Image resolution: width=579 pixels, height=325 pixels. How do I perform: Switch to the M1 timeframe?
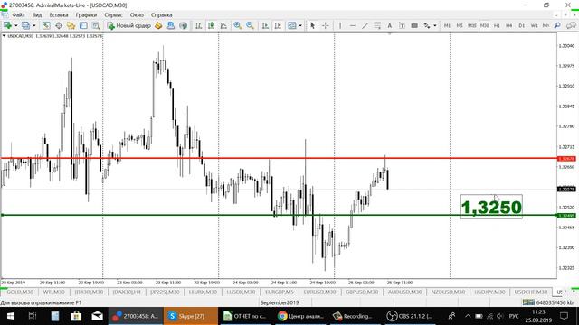click(x=447, y=25)
